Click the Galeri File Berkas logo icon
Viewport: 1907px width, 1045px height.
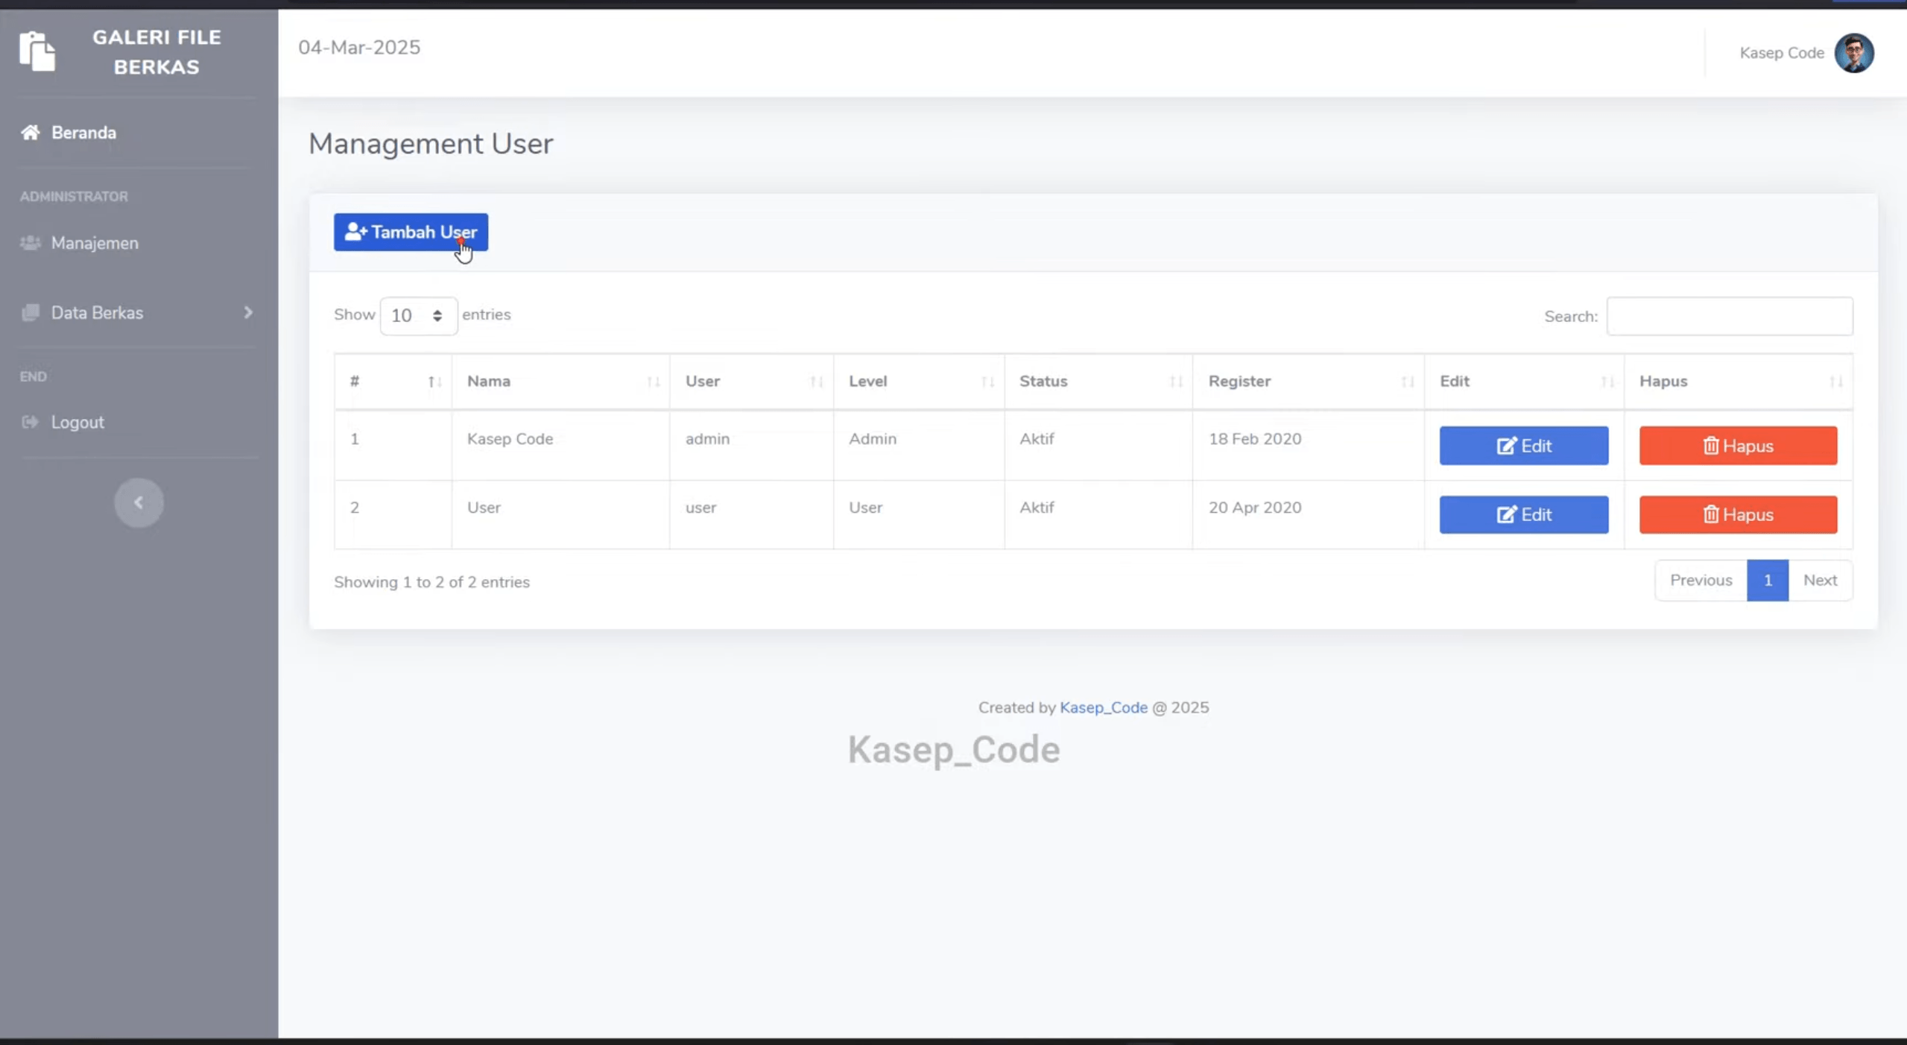pyautogui.click(x=37, y=51)
